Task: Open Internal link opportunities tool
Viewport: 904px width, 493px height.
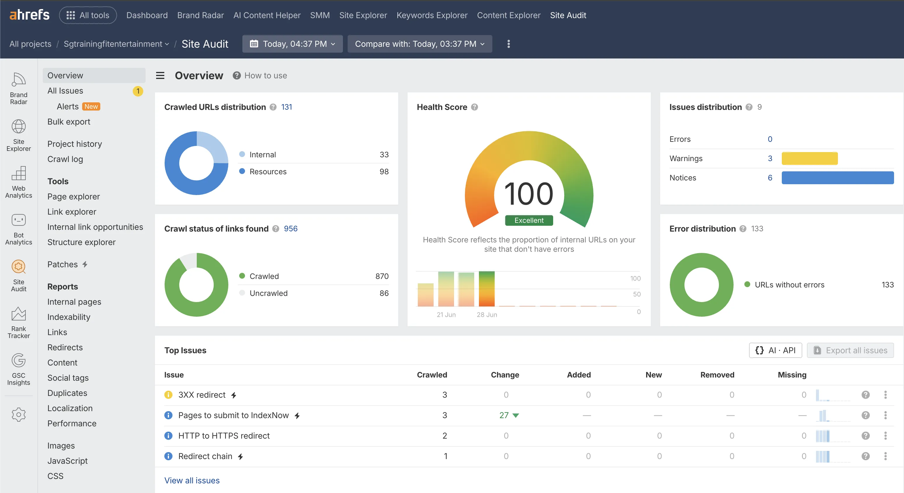Action: click(x=95, y=227)
